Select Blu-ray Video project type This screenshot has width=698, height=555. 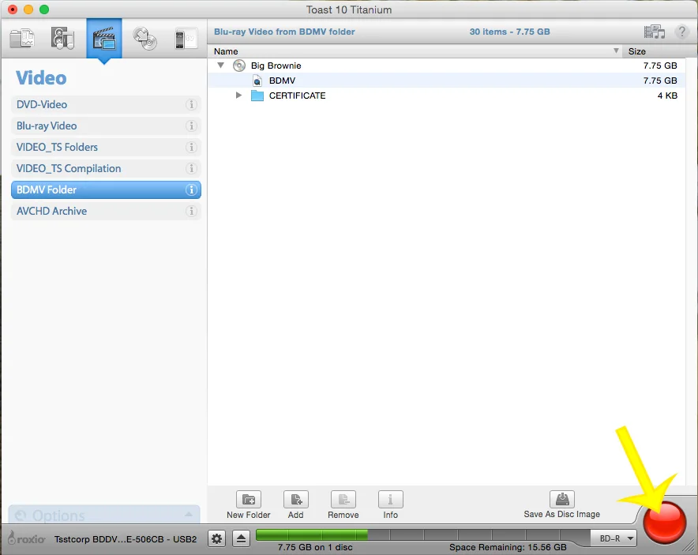(106, 126)
